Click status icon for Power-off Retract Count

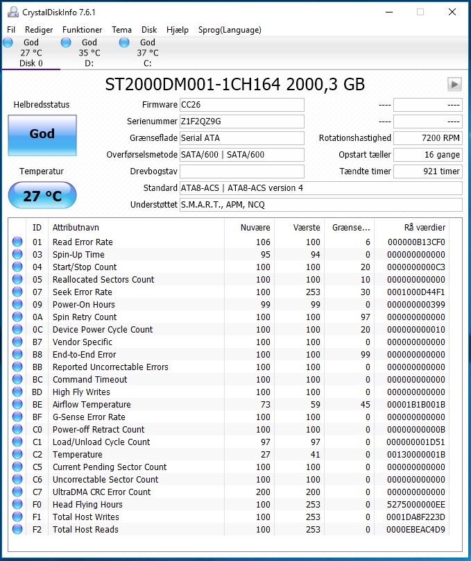tap(17, 429)
